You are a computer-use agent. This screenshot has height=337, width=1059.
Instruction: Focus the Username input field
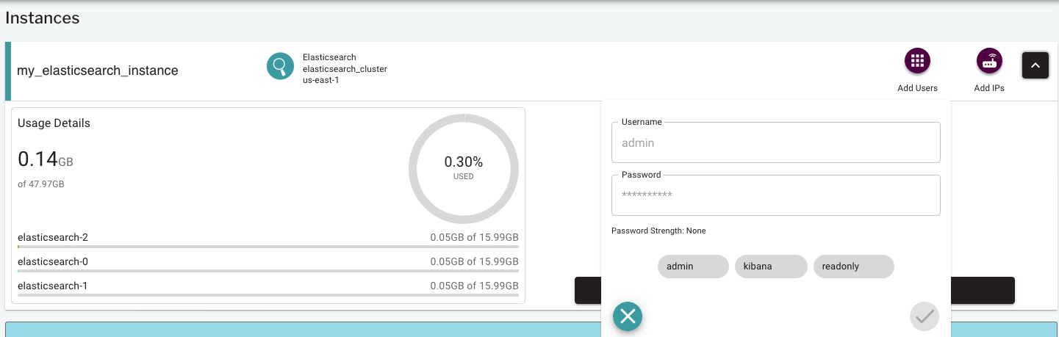tap(776, 142)
